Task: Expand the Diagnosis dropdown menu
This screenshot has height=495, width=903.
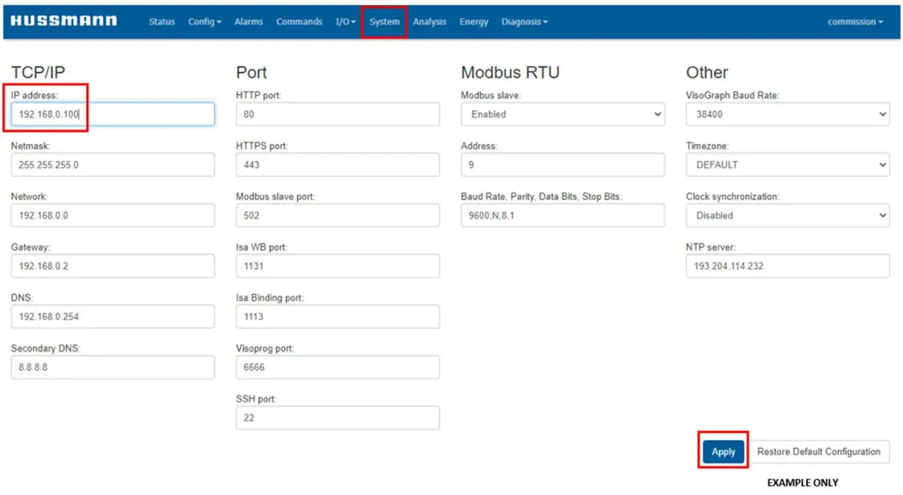Action: 525,22
